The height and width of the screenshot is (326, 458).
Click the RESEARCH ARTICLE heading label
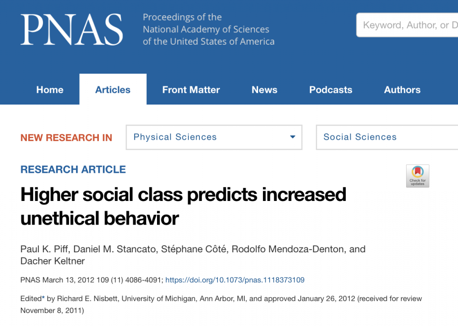pyautogui.click(x=73, y=169)
